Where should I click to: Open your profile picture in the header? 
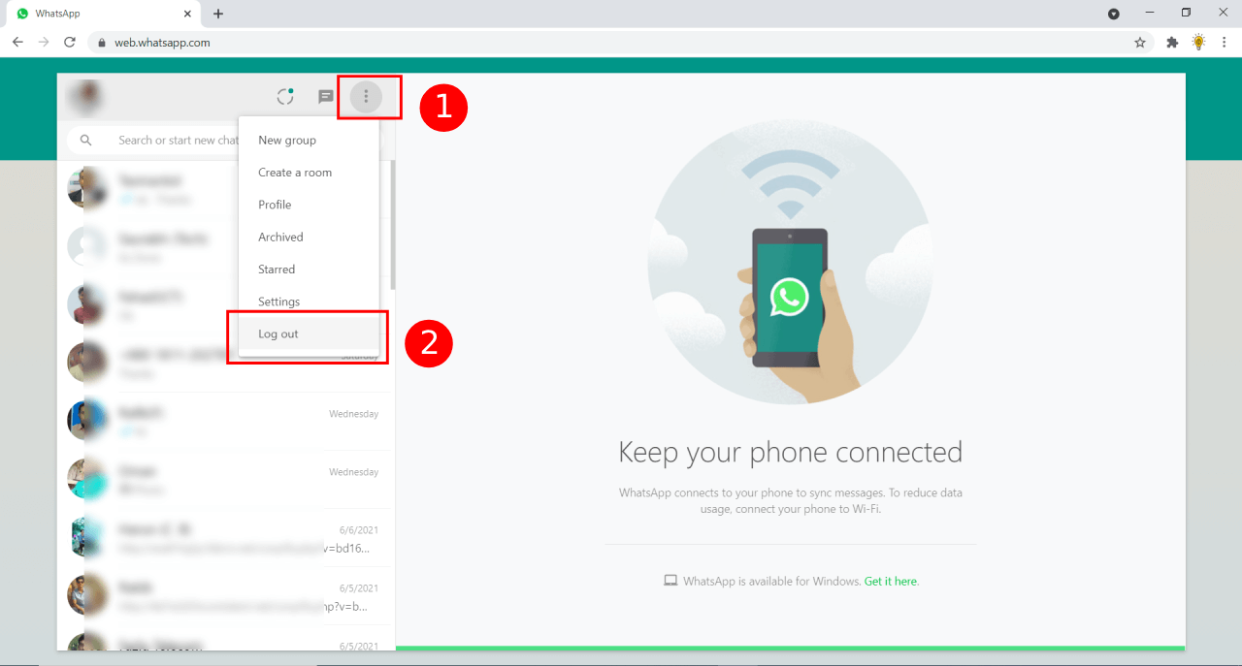(84, 97)
